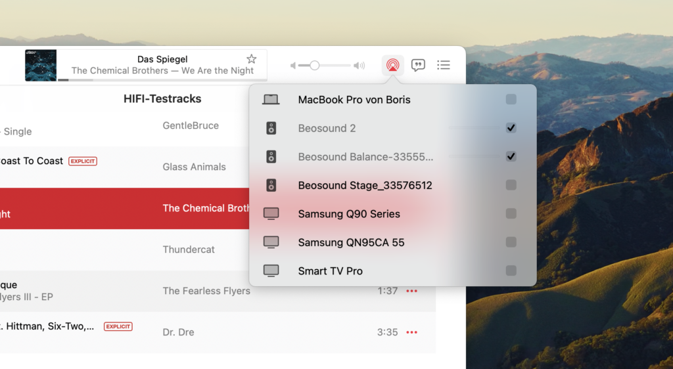Image resolution: width=673 pixels, height=369 pixels.
Task: Click the Smart TV Pro screen icon
Action: (271, 271)
